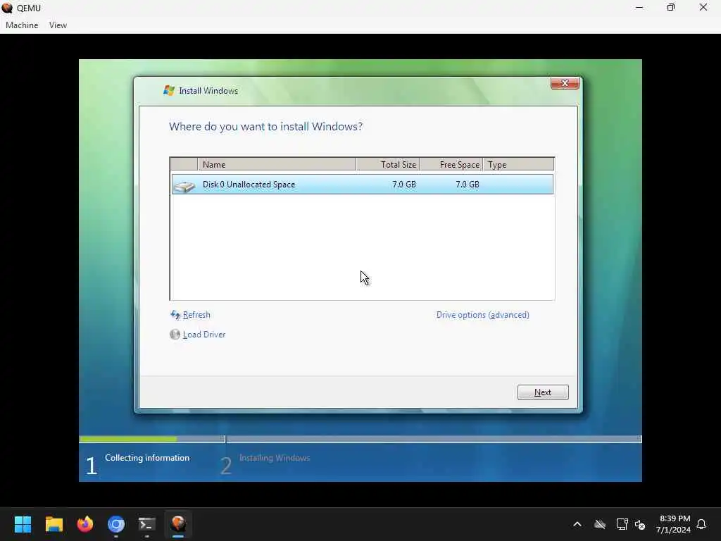
Task: Click the Load Driver link
Action: 204,335
